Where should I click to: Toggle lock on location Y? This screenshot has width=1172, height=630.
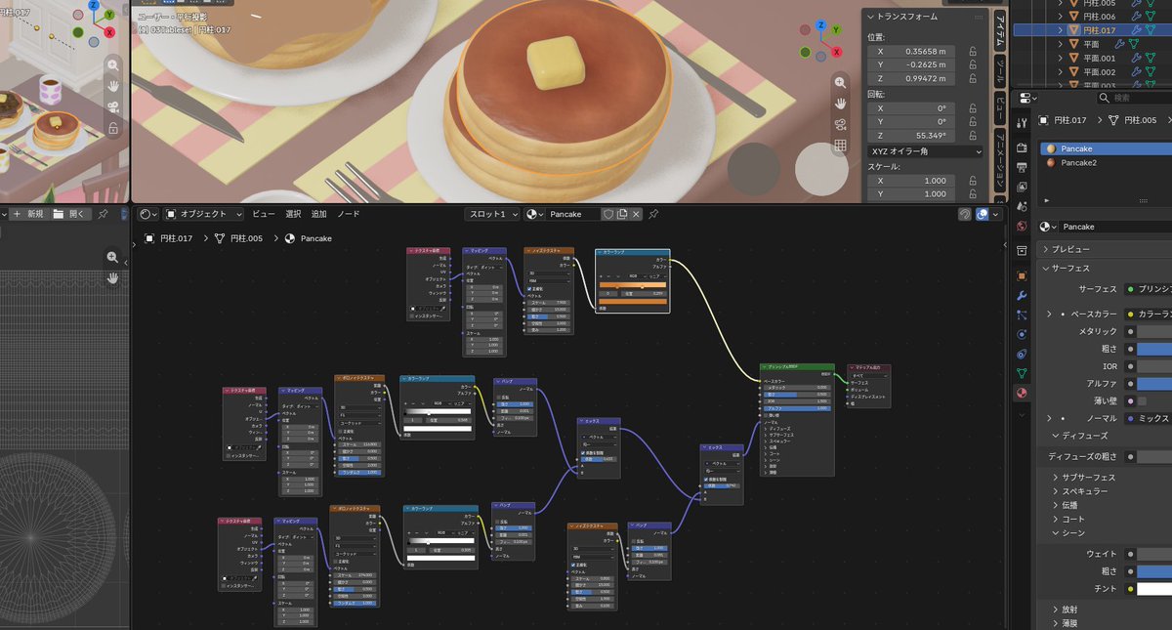973,65
